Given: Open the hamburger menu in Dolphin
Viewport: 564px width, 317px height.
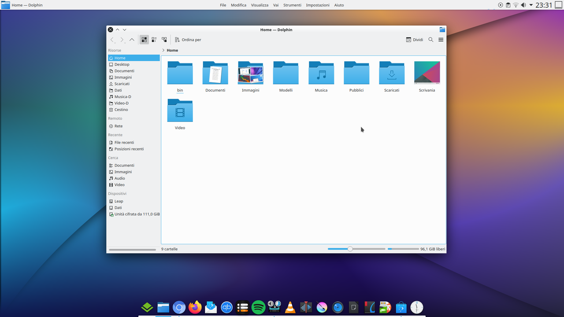Looking at the screenshot, I should coord(441,40).
